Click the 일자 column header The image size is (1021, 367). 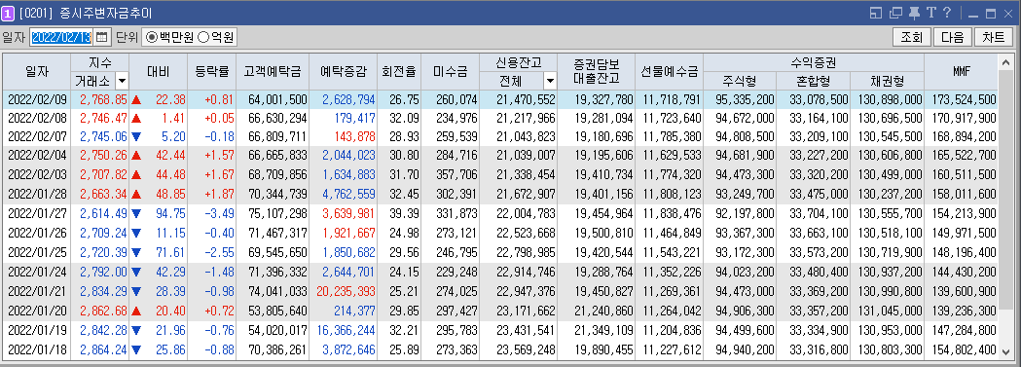(36, 72)
